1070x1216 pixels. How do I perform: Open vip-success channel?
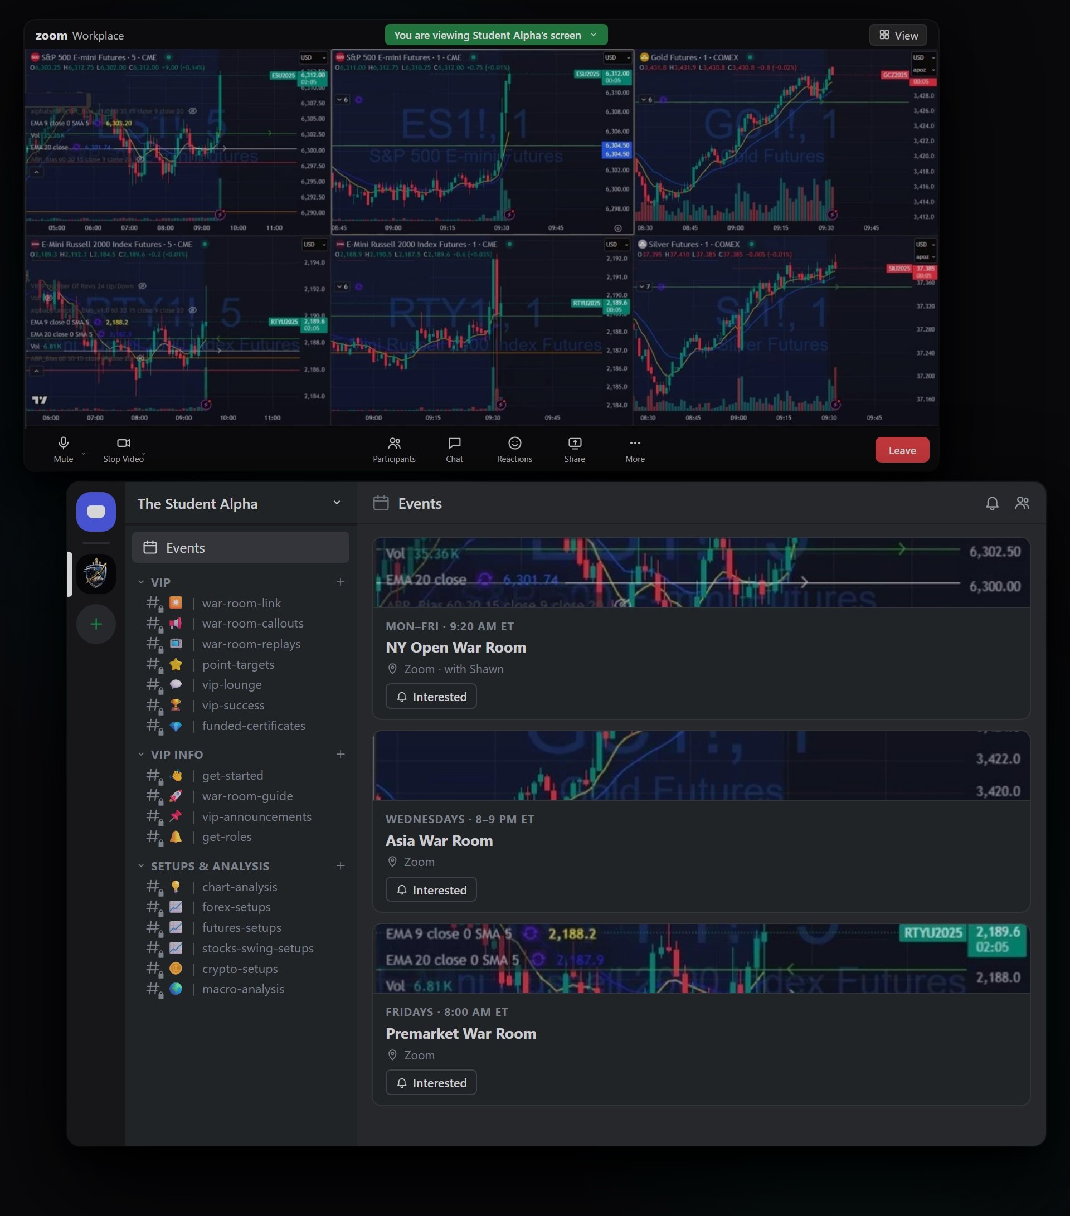click(x=240, y=706)
